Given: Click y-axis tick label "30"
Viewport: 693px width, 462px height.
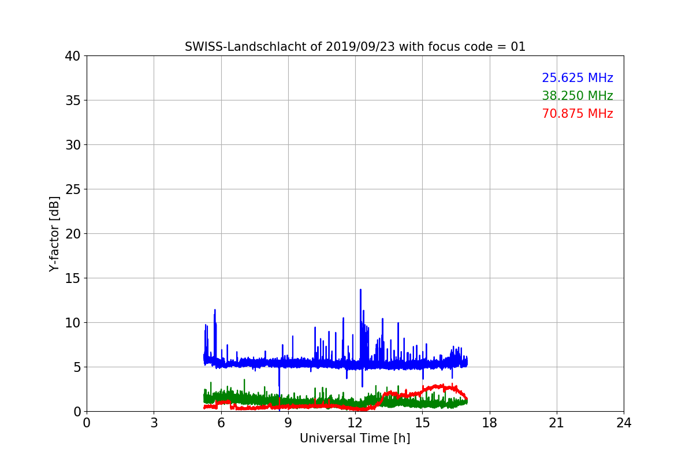Looking at the screenshot, I should tap(72, 145).
